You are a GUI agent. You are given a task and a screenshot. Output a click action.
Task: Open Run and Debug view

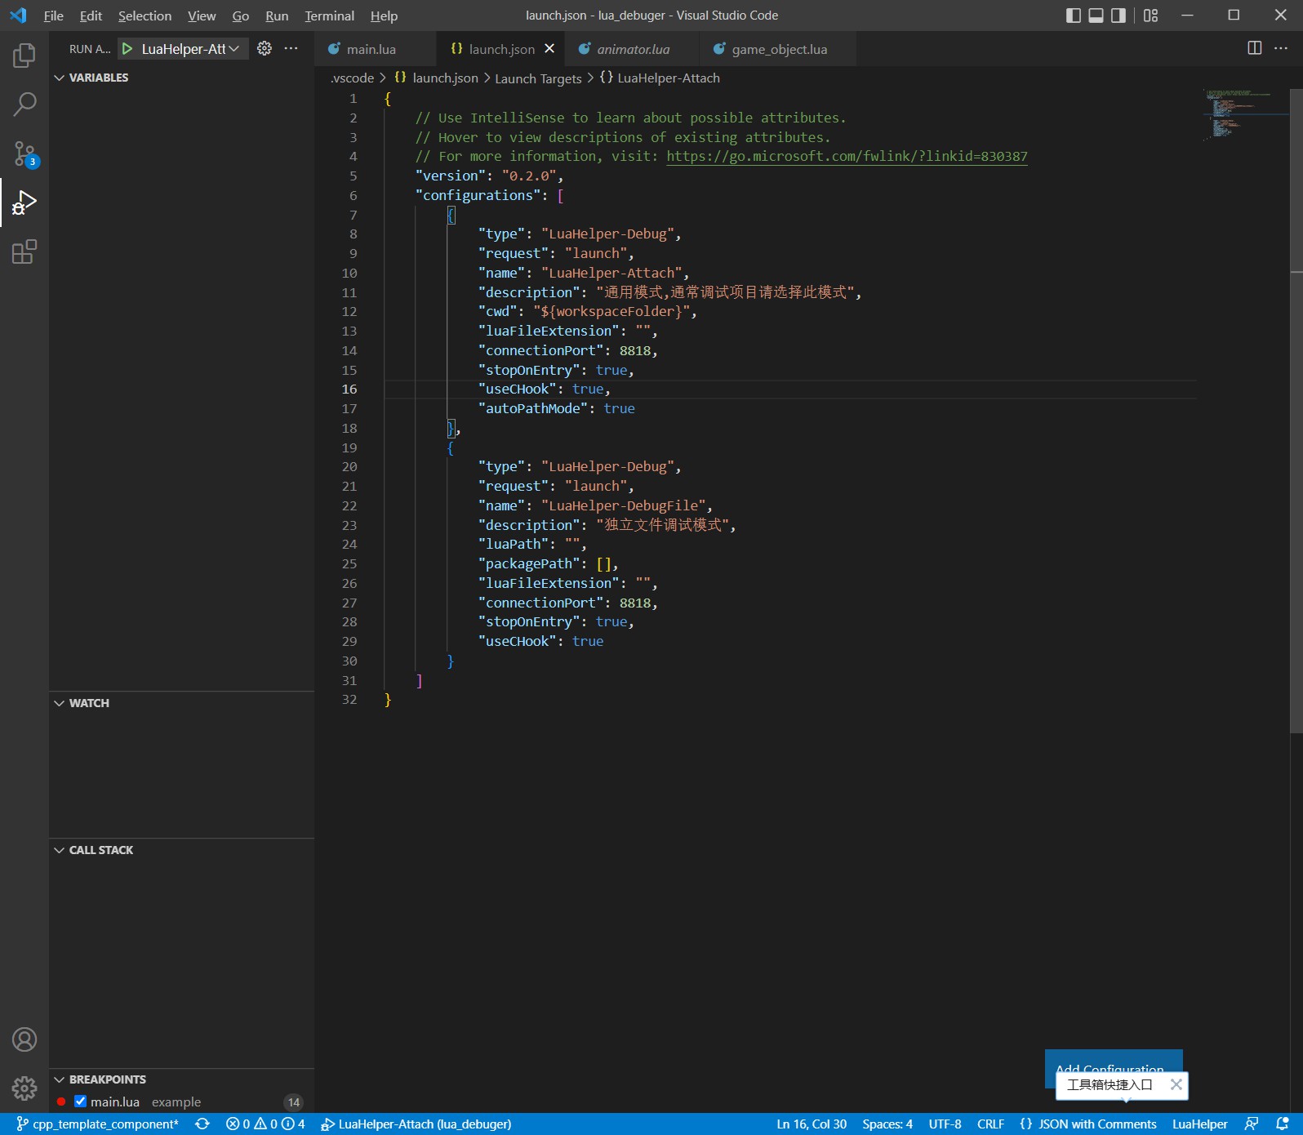click(24, 203)
